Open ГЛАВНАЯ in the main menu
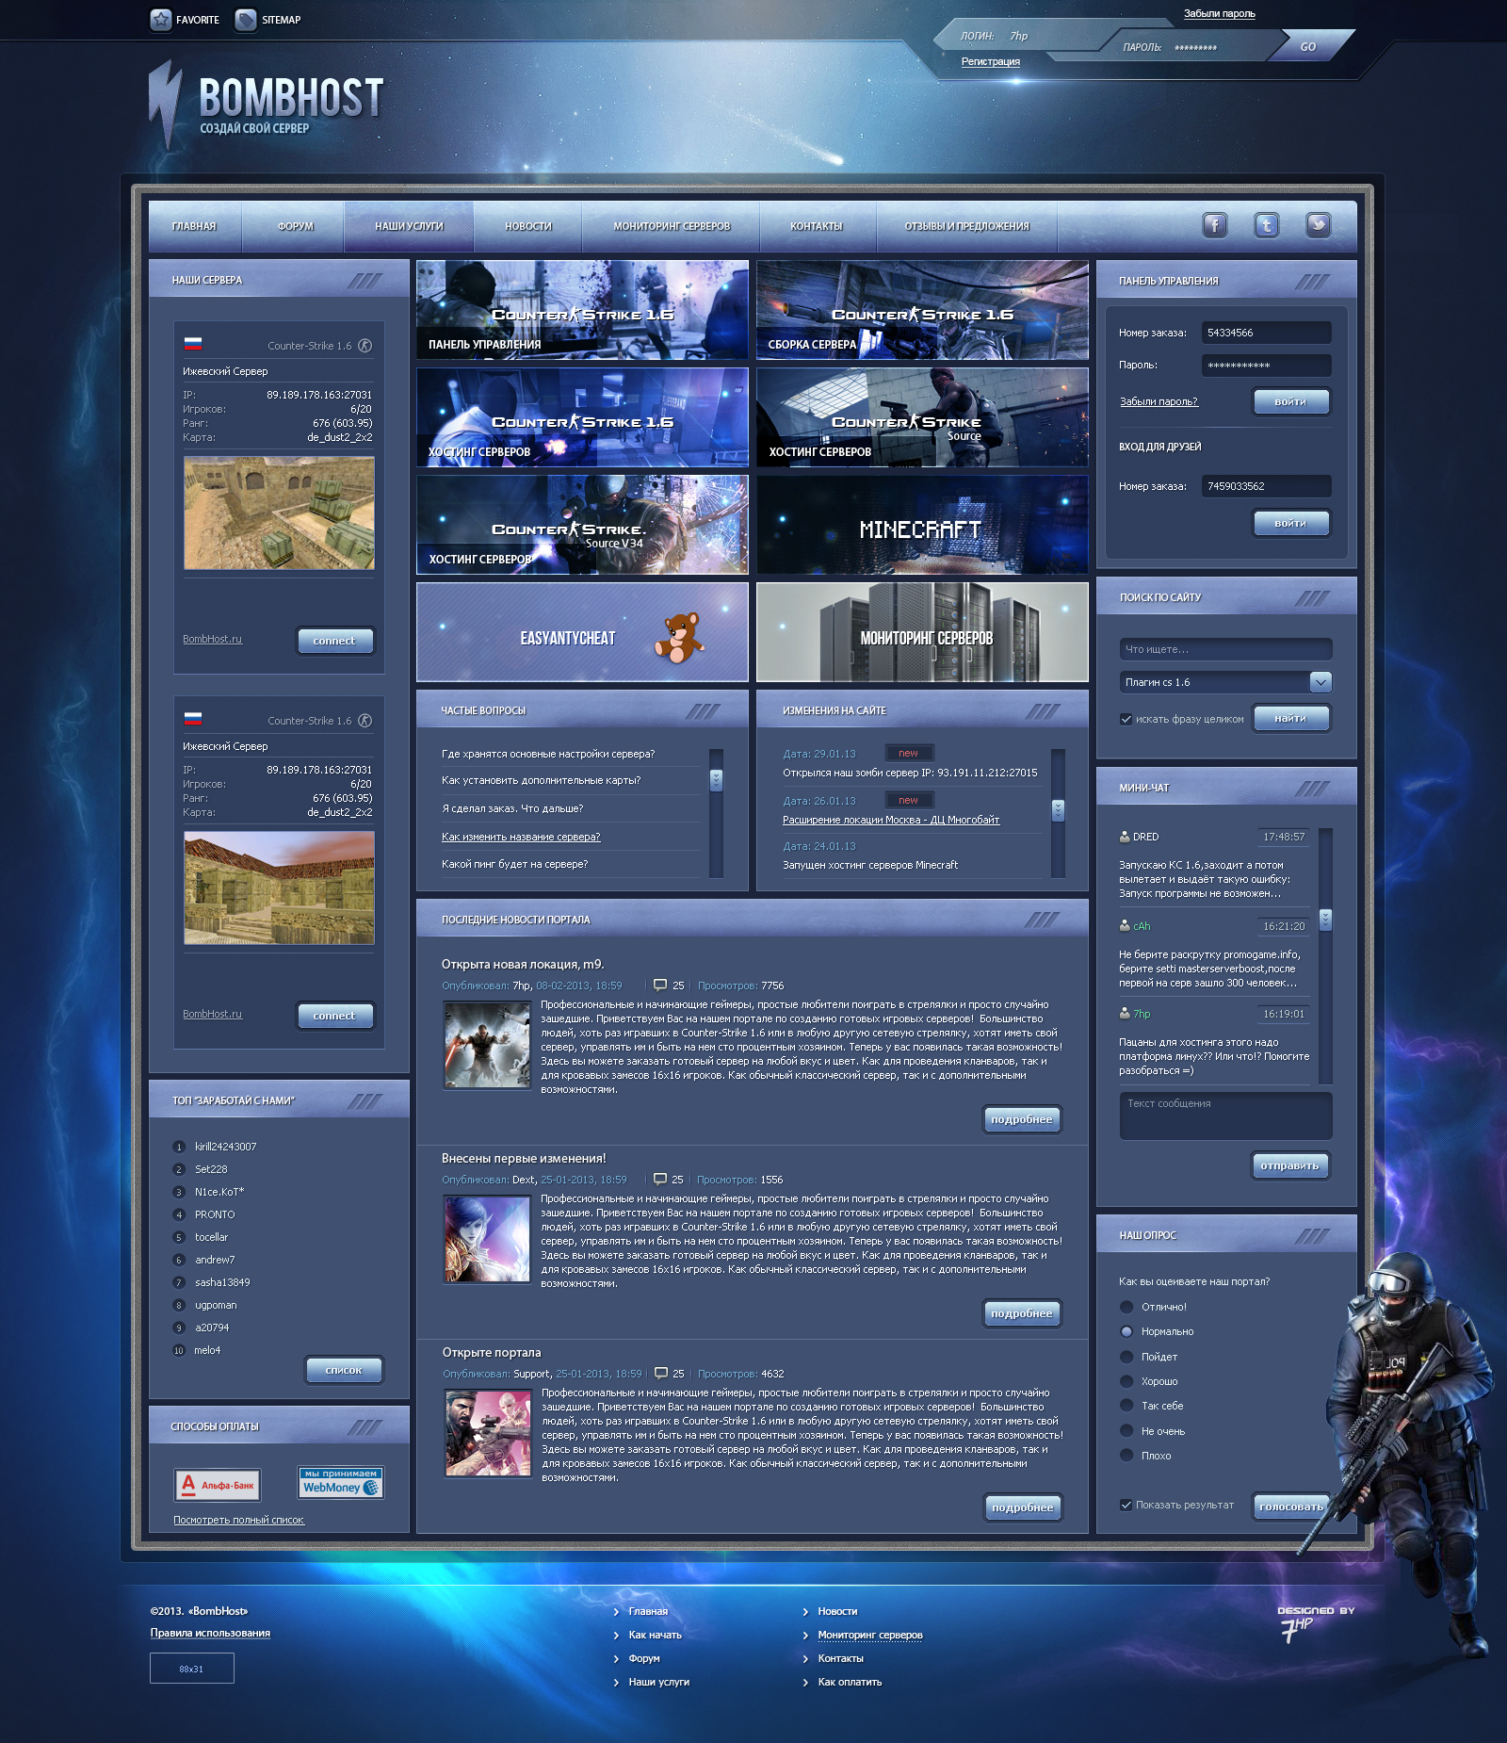This screenshot has width=1507, height=1743. (194, 226)
